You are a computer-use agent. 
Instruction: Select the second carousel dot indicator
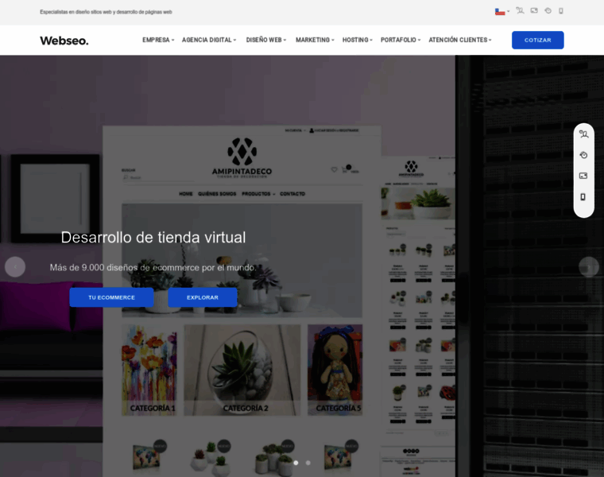tap(308, 463)
